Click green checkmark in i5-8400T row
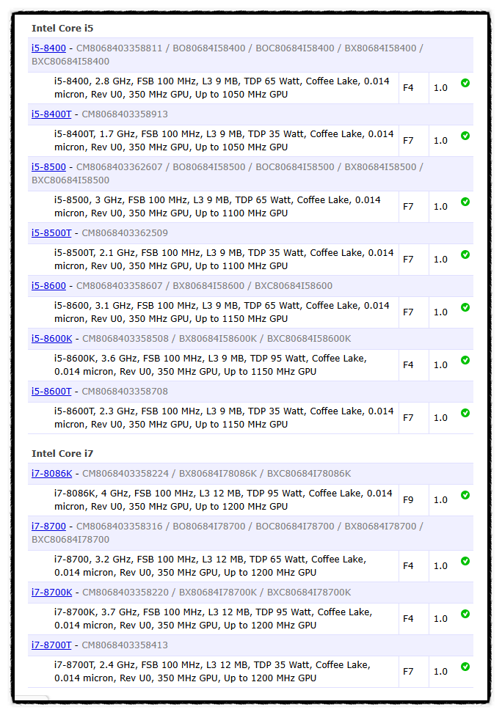Viewport: 502px width, 715px height. point(465,136)
